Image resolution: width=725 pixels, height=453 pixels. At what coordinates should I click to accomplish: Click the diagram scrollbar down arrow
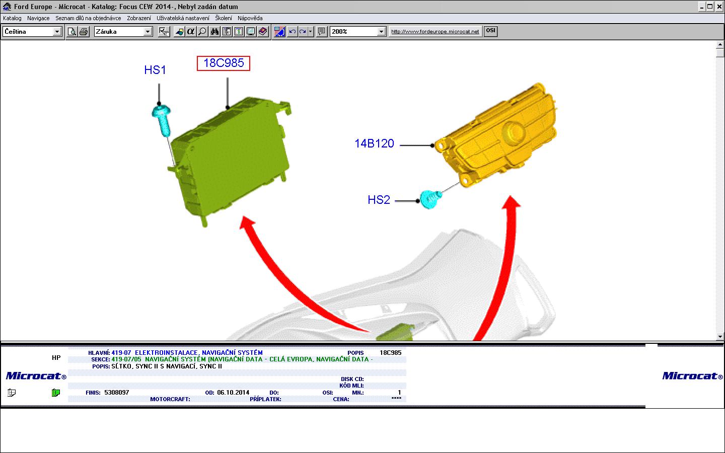point(720,336)
